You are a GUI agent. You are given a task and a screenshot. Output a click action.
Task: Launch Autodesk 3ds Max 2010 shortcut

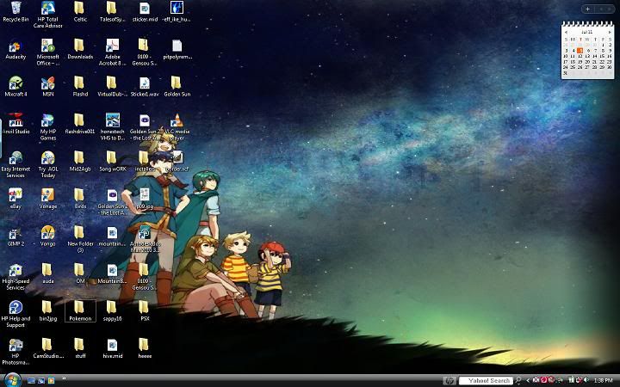point(145,239)
